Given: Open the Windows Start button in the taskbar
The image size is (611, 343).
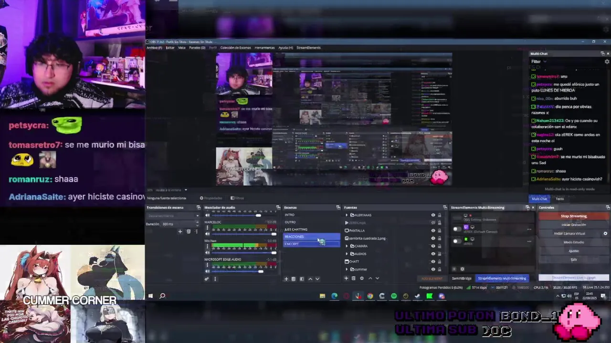Looking at the screenshot, I should point(150,296).
